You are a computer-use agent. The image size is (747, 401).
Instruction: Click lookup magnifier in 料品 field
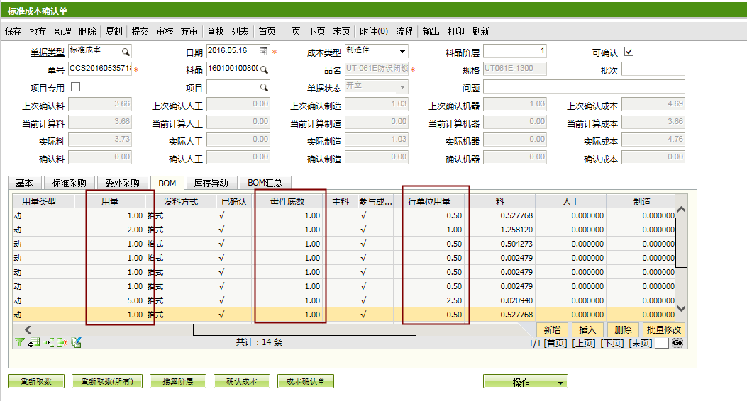tap(264, 69)
